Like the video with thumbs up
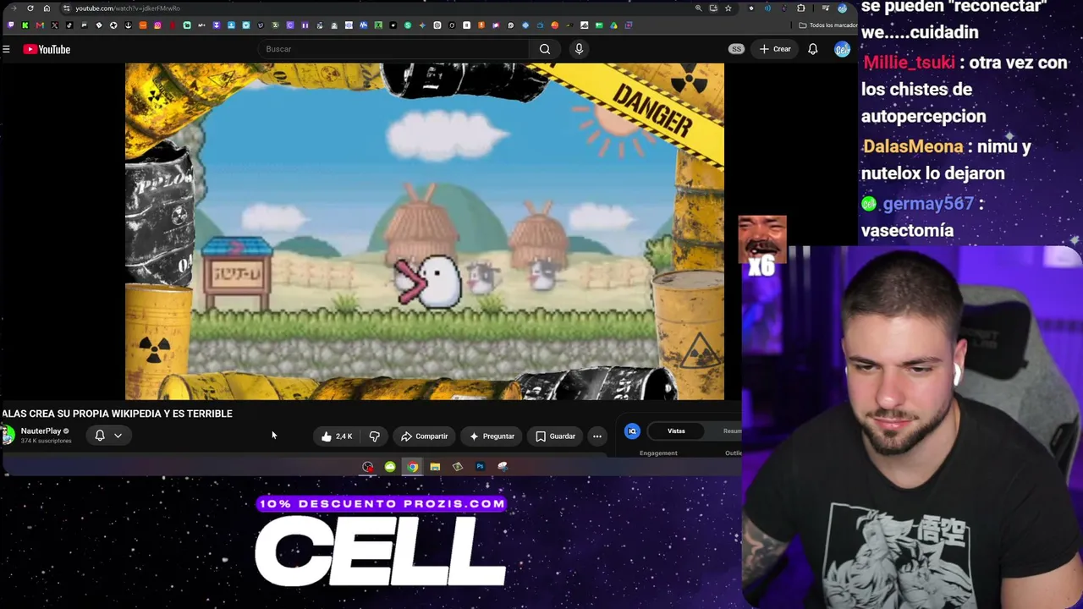The width and height of the screenshot is (1083, 609). pyautogui.click(x=337, y=436)
